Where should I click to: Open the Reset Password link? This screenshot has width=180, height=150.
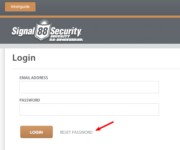point(76,132)
